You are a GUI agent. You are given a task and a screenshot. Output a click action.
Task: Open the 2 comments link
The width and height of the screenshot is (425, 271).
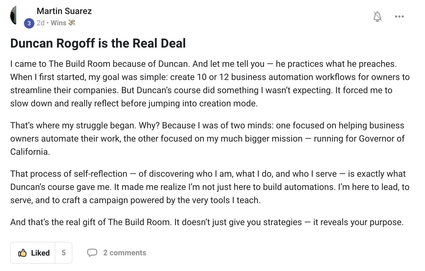pos(125,253)
